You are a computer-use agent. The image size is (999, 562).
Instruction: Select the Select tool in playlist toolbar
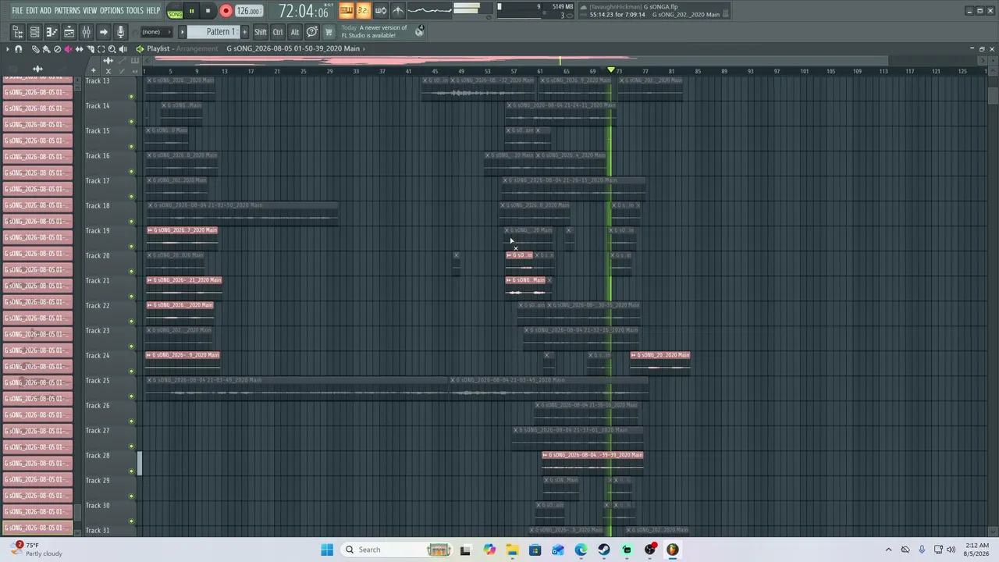101,49
